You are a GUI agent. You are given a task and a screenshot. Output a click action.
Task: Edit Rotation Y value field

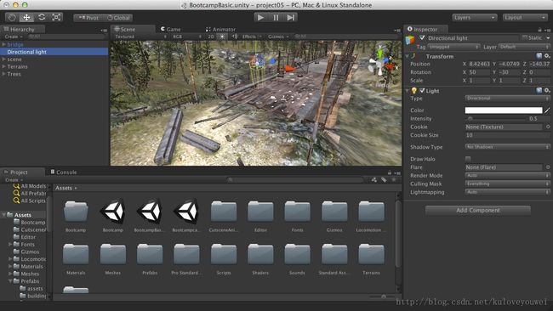pyautogui.click(x=510, y=72)
